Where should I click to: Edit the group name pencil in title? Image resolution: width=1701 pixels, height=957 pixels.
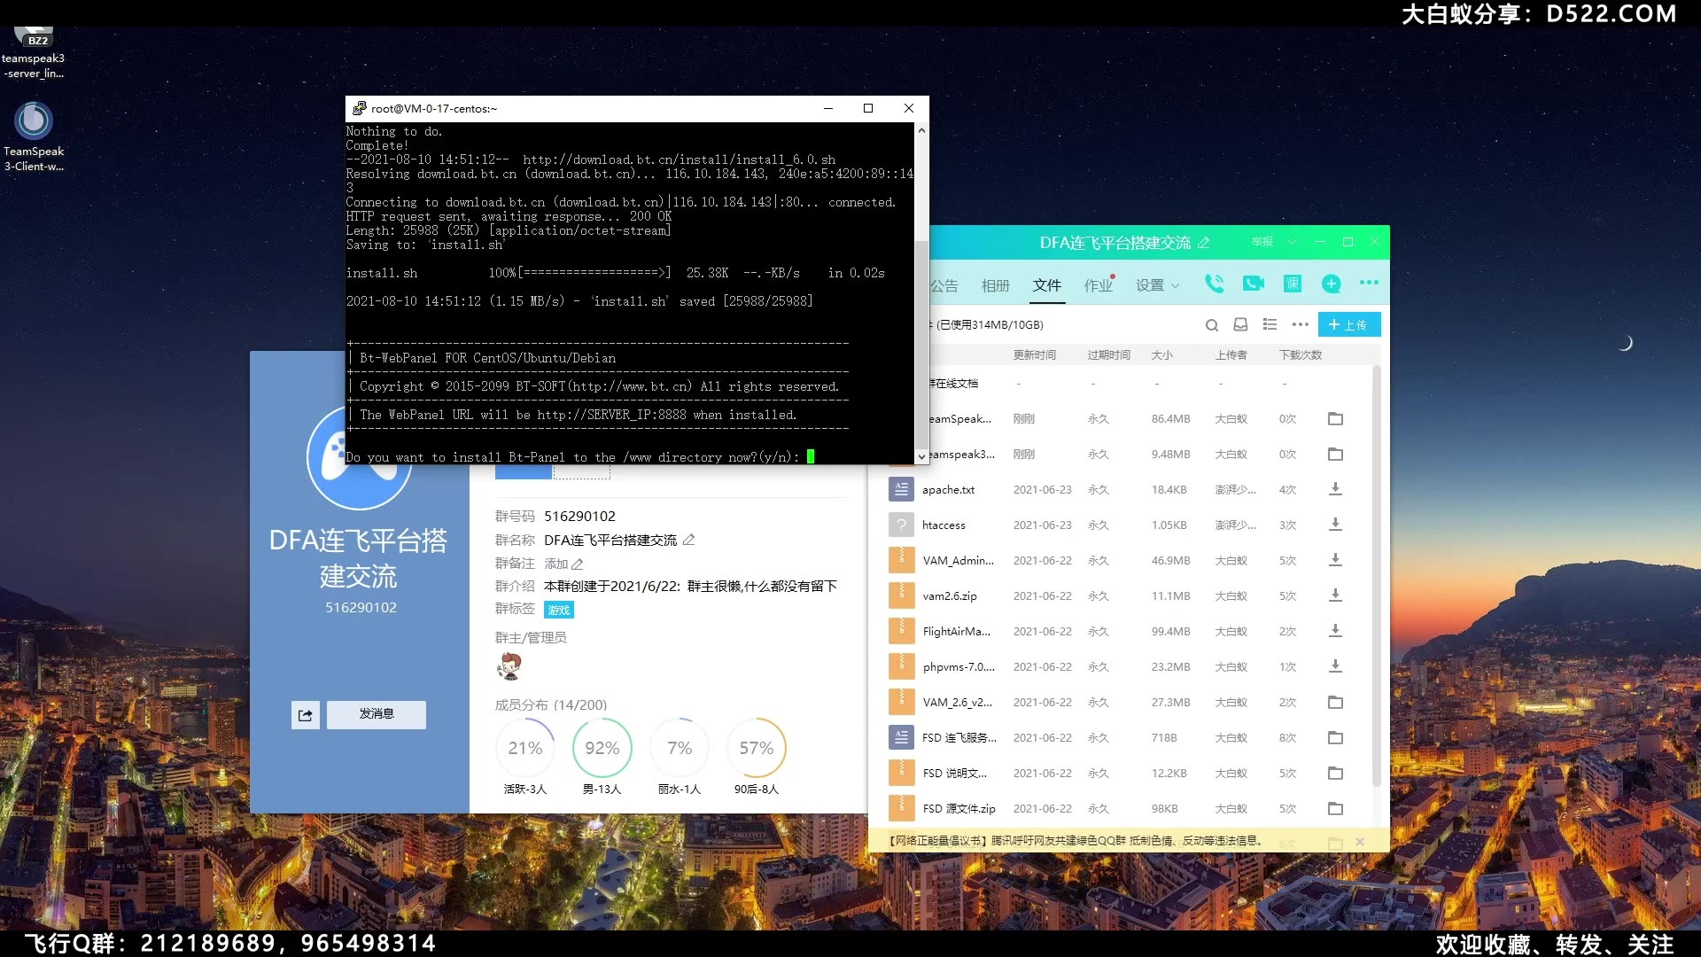coord(1203,243)
